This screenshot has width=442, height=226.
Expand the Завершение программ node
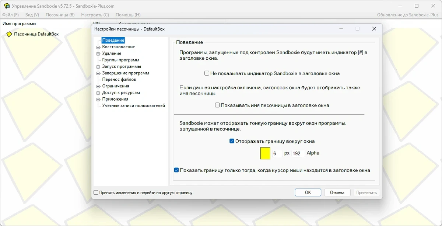click(x=98, y=73)
